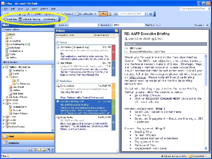Click the Inbox header folder icon
Viewport: 212px width, 159px height.
click(x=116, y=31)
